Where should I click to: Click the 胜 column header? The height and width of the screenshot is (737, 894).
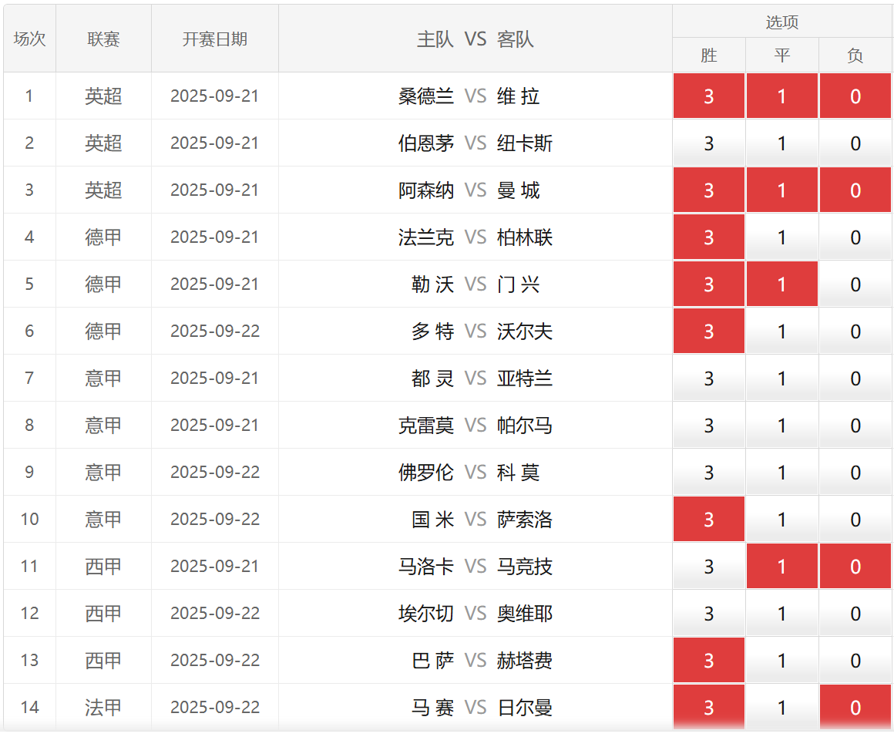click(x=708, y=56)
